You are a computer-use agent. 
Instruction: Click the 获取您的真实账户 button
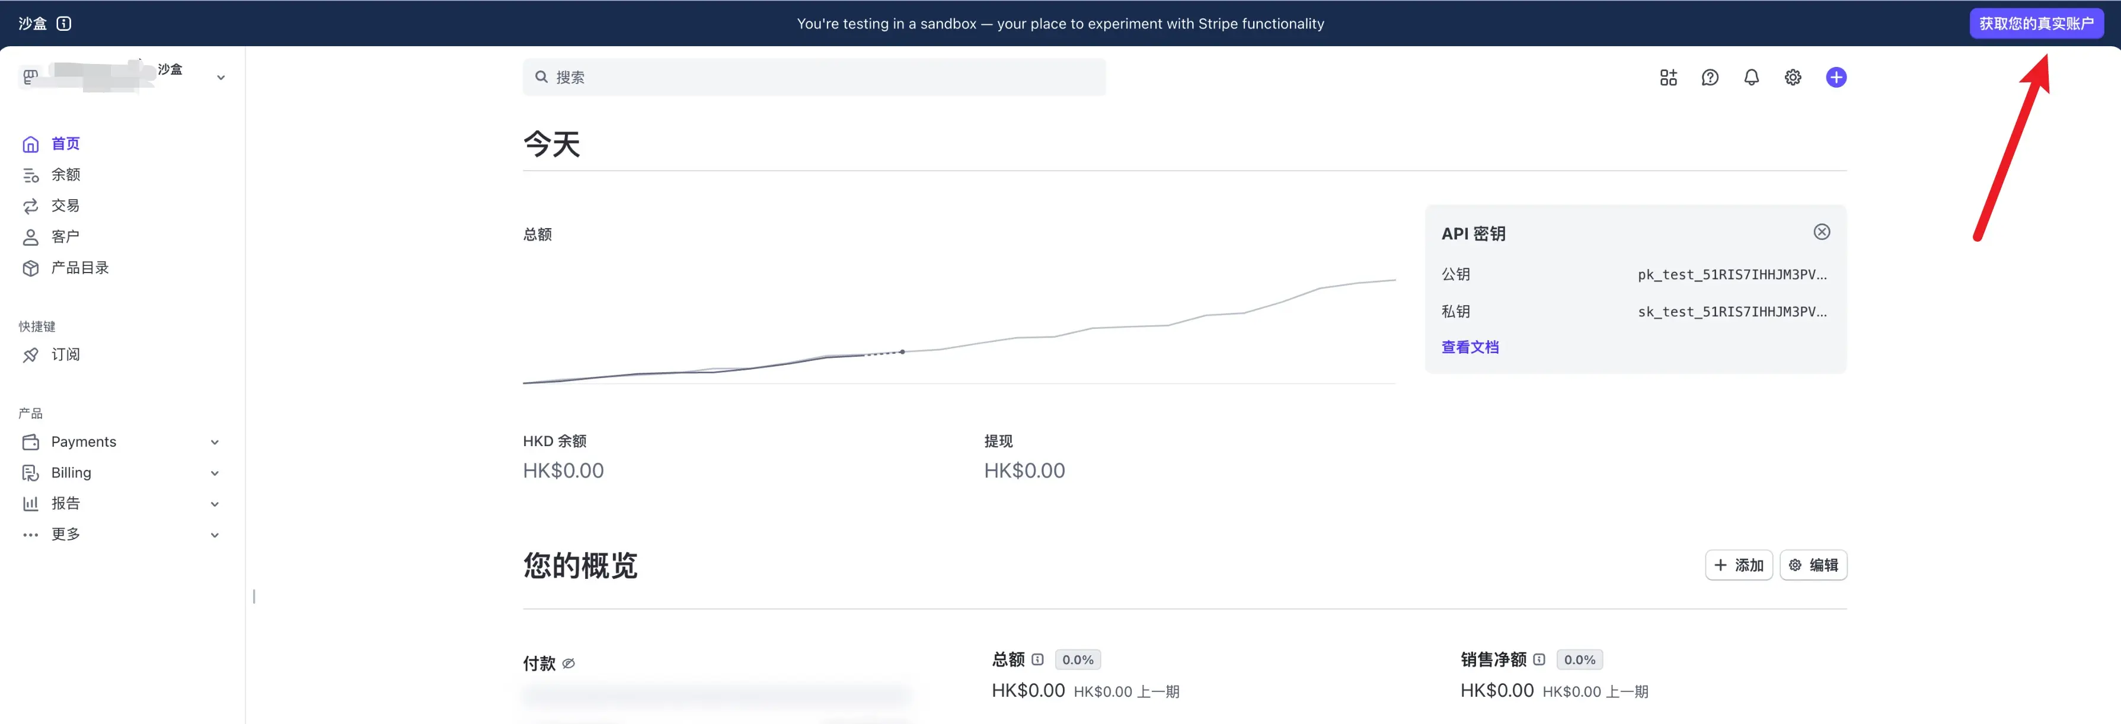tap(2036, 23)
